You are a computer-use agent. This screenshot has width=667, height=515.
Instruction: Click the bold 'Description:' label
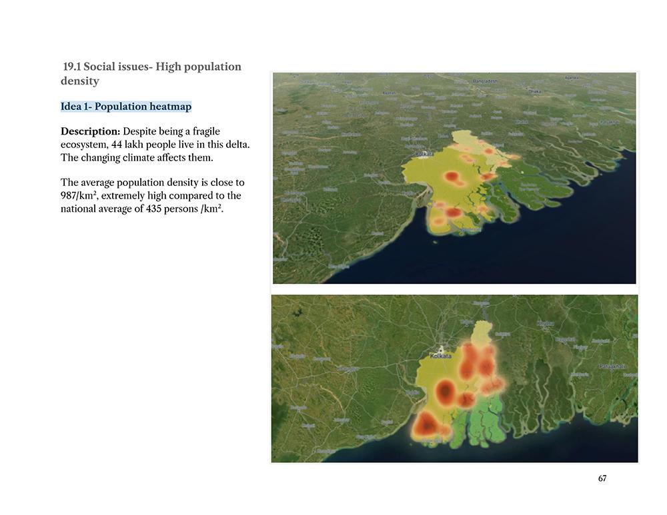click(90, 131)
